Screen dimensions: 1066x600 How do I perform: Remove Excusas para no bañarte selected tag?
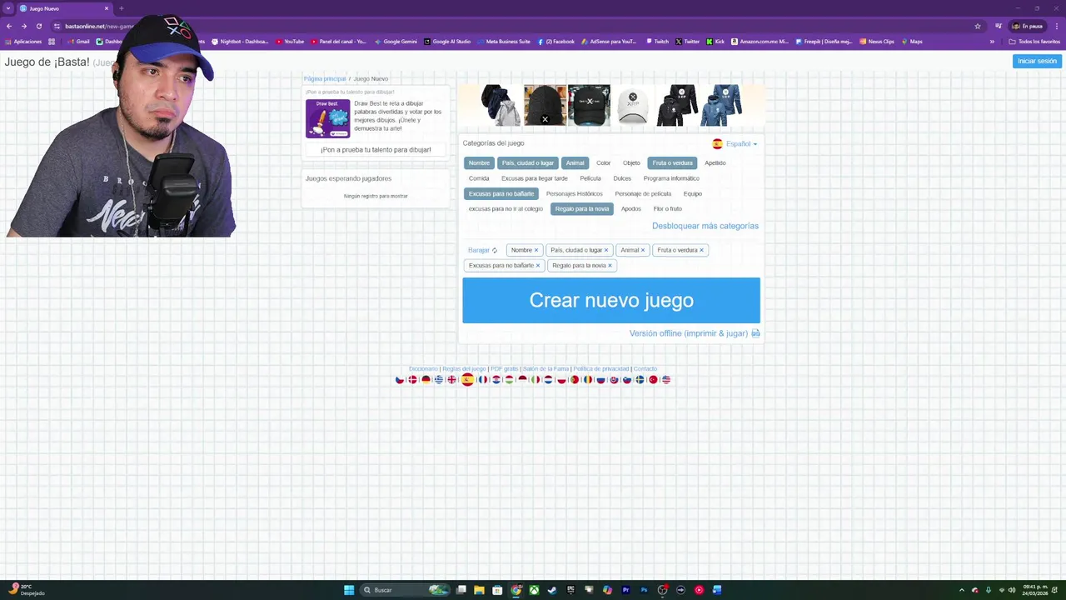(538, 266)
